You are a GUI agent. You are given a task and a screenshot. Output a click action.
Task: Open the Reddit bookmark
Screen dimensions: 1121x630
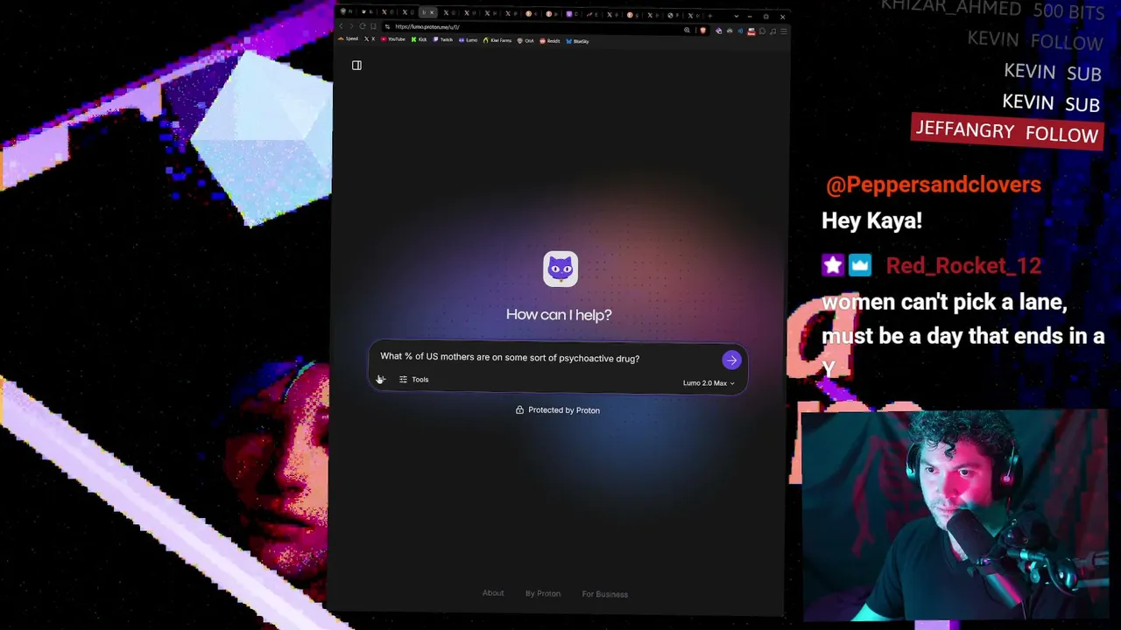pyautogui.click(x=550, y=41)
